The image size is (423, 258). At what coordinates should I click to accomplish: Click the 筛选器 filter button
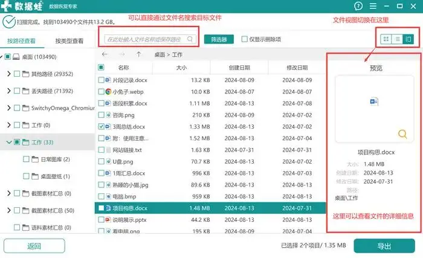(219, 39)
